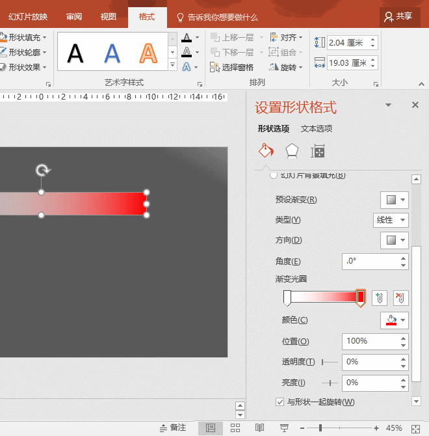Switch to 形状选项 tab
This screenshot has height=436, width=429.
point(274,128)
